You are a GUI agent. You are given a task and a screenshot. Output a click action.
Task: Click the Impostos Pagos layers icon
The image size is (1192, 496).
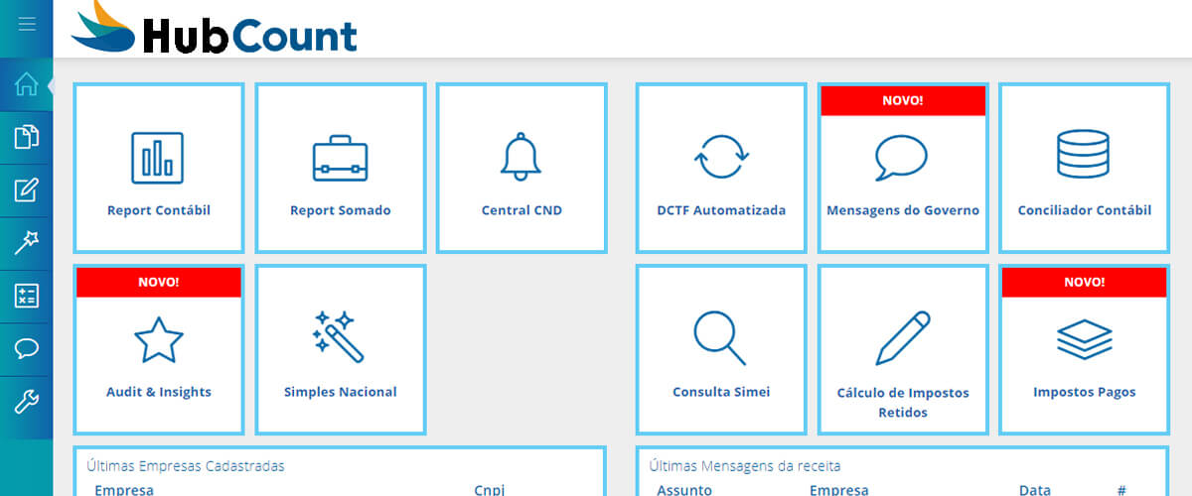point(1084,340)
